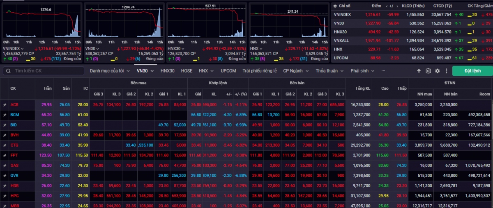Select UPCOM row in index table
The image size is (493, 208).
point(412,58)
